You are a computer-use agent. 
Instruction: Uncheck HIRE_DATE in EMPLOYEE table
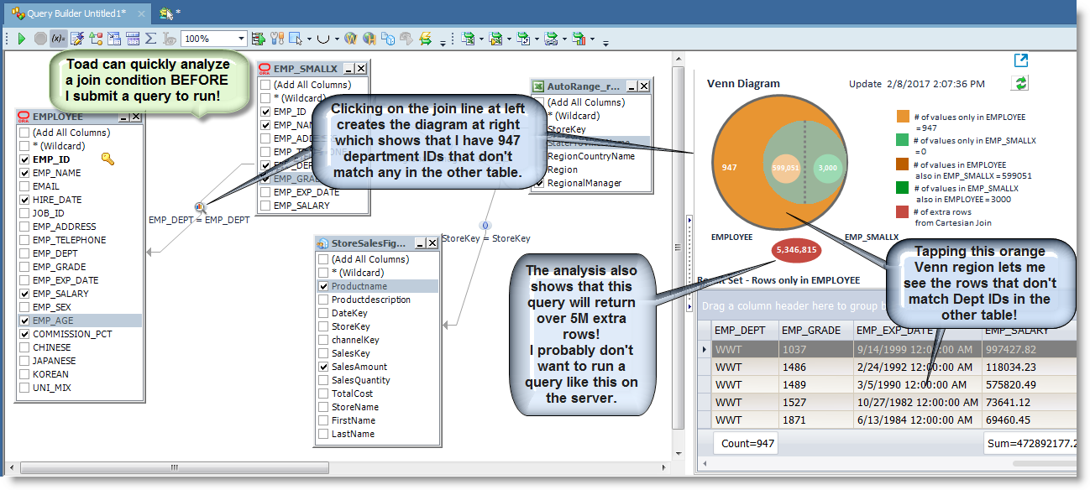[x=24, y=200]
